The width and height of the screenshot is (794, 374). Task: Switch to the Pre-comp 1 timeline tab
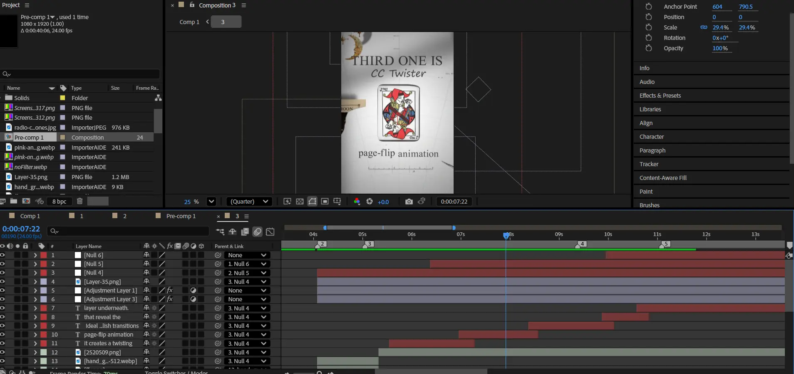pyautogui.click(x=180, y=216)
